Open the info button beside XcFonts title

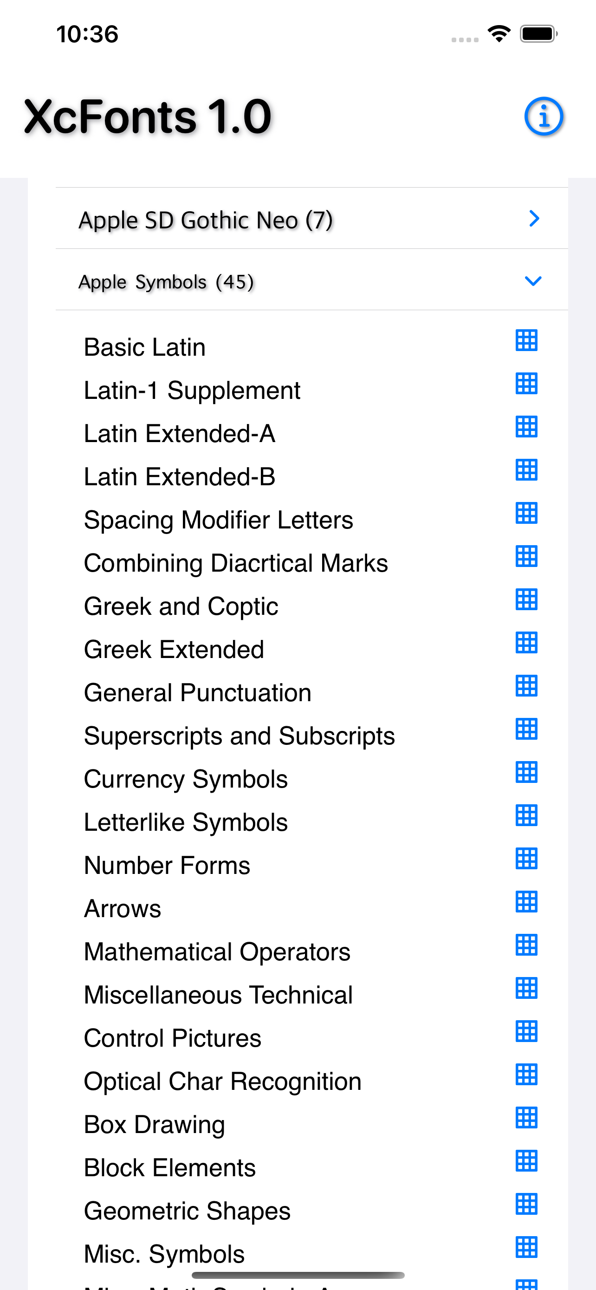[544, 116]
